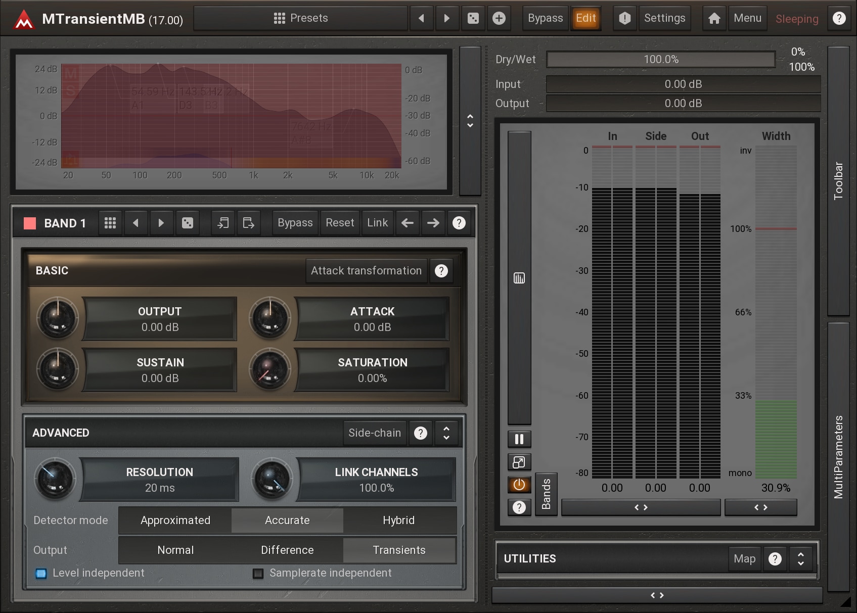The image size is (857, 613).
Task: Open the Menu item
Action: point(747,19)
